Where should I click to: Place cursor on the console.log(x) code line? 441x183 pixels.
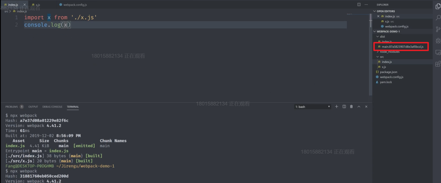click(x=185, y=25)
